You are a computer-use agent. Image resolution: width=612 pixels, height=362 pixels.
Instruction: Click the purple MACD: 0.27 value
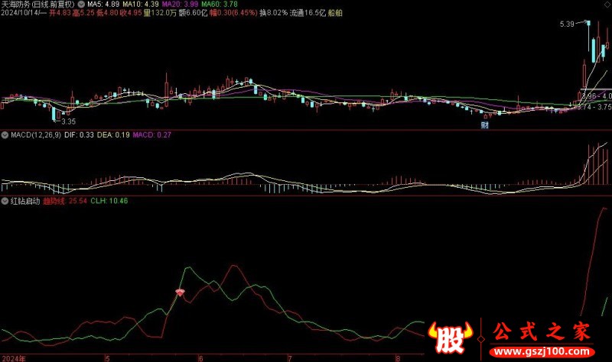pyautogui.click(x=151, y=135)
